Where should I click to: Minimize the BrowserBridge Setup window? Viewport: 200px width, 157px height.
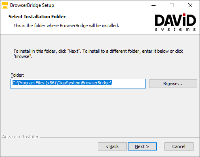pyautogui.click(x=154, y=5)
